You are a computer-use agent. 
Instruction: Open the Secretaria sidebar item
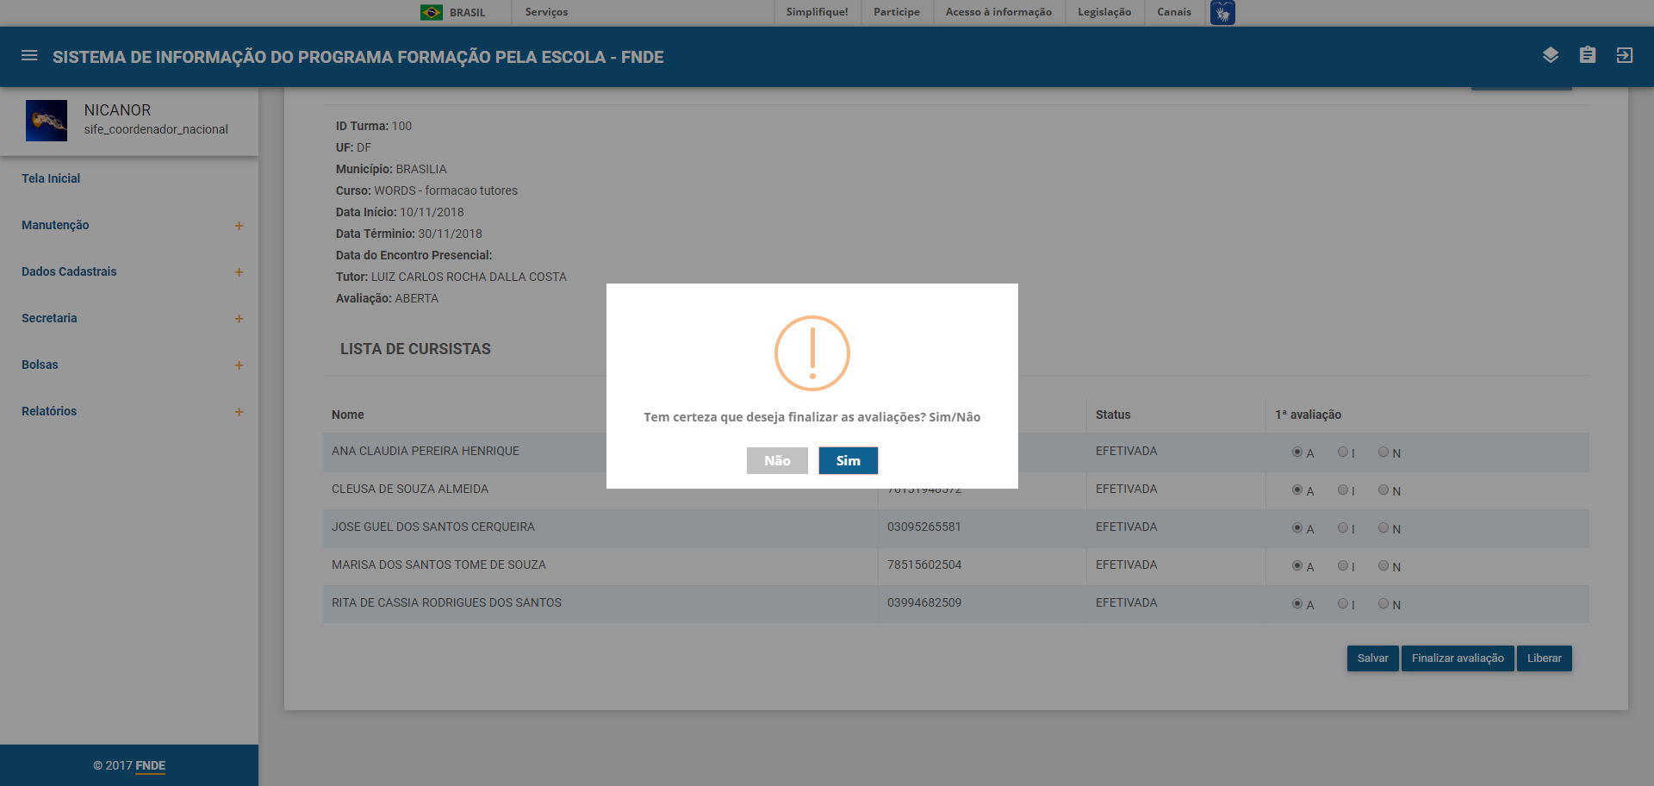tap(49, 318)
